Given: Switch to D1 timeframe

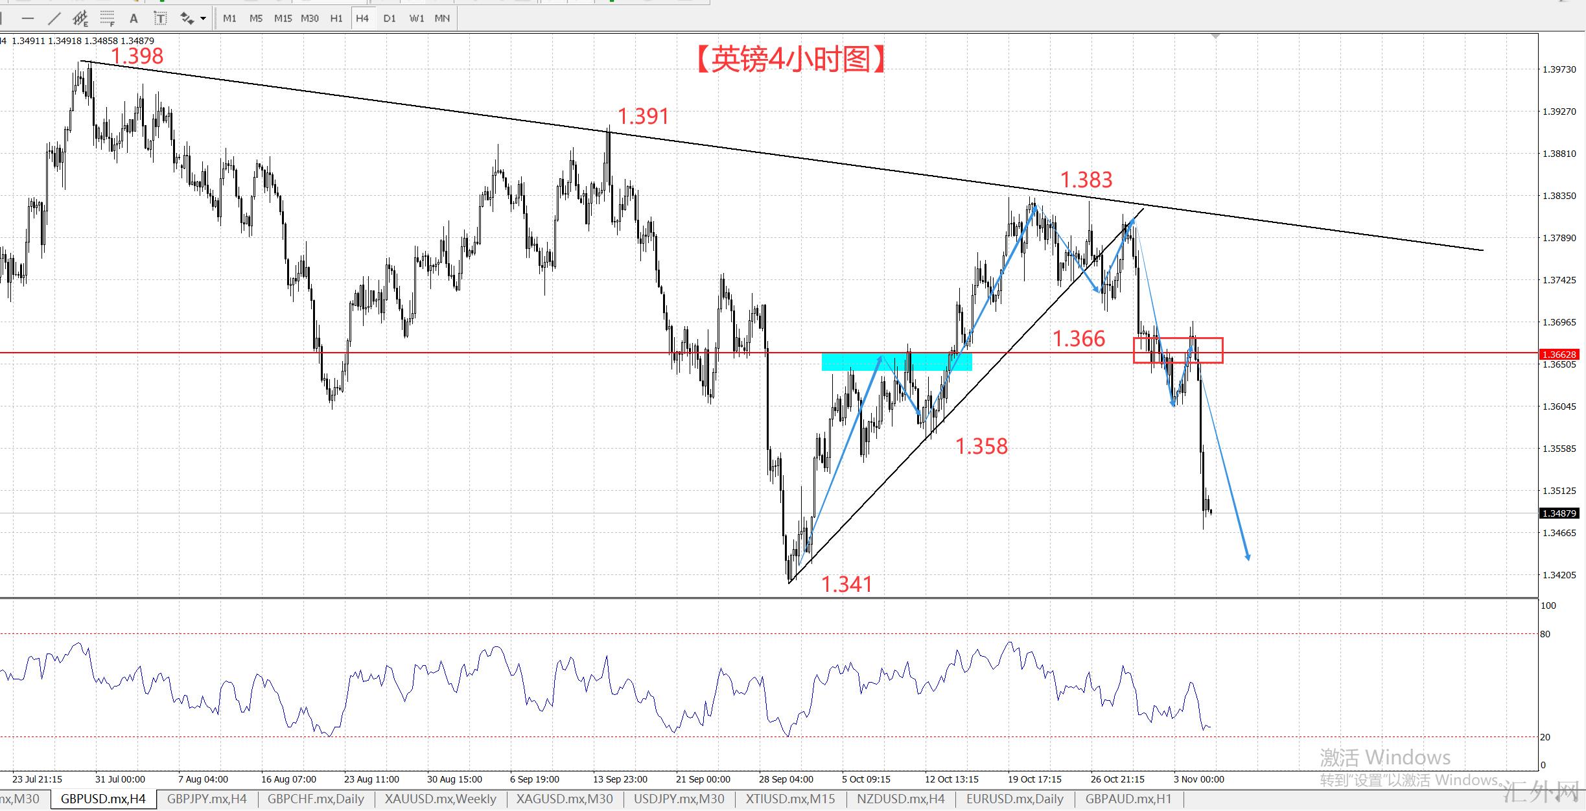Looking at the screenshot, I should point(389,19).
